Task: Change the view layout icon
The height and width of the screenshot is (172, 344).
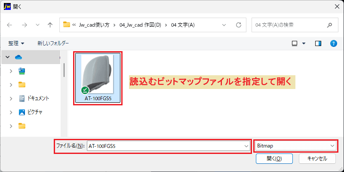Action: coord(295,44)
